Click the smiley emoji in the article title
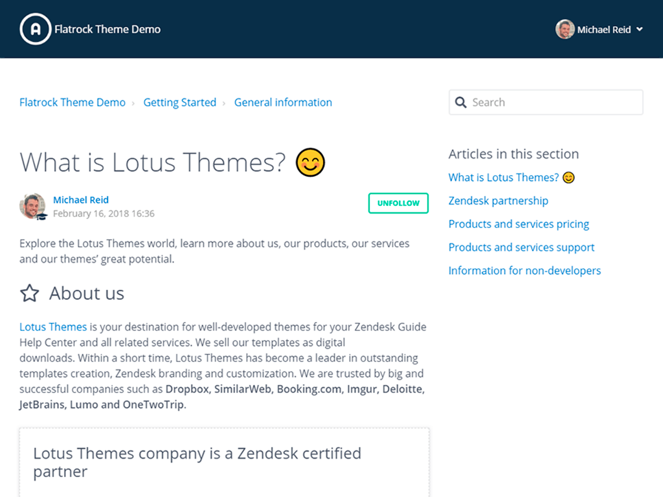663x497 pixels. tap(310, 162)
